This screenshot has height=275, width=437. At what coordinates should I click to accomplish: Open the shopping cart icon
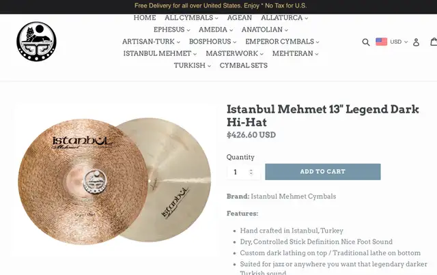[434, 42]
